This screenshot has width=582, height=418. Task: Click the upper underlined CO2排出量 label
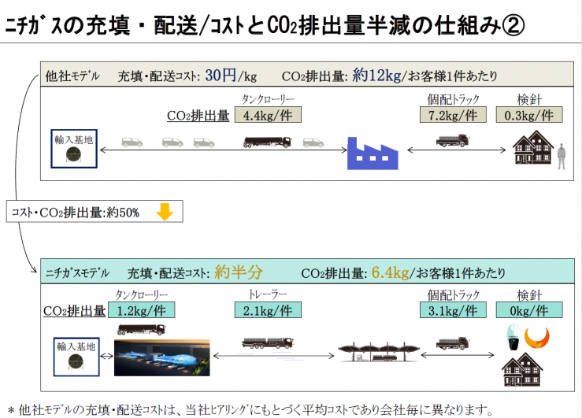click(x=198, y=116)
